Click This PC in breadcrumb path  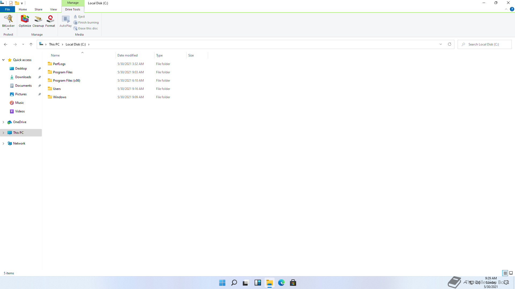click(54, 44)
